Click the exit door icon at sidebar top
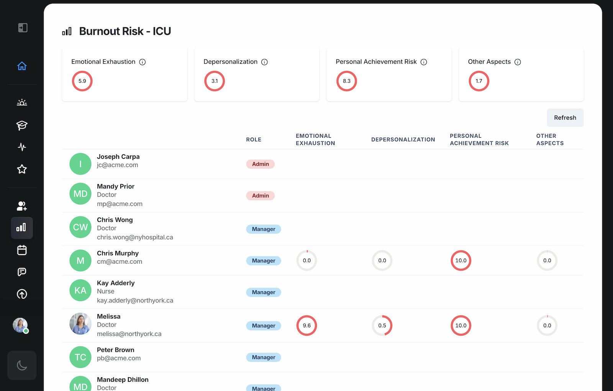This screenshot has height=391, width=613. click(x=22, y=28)
